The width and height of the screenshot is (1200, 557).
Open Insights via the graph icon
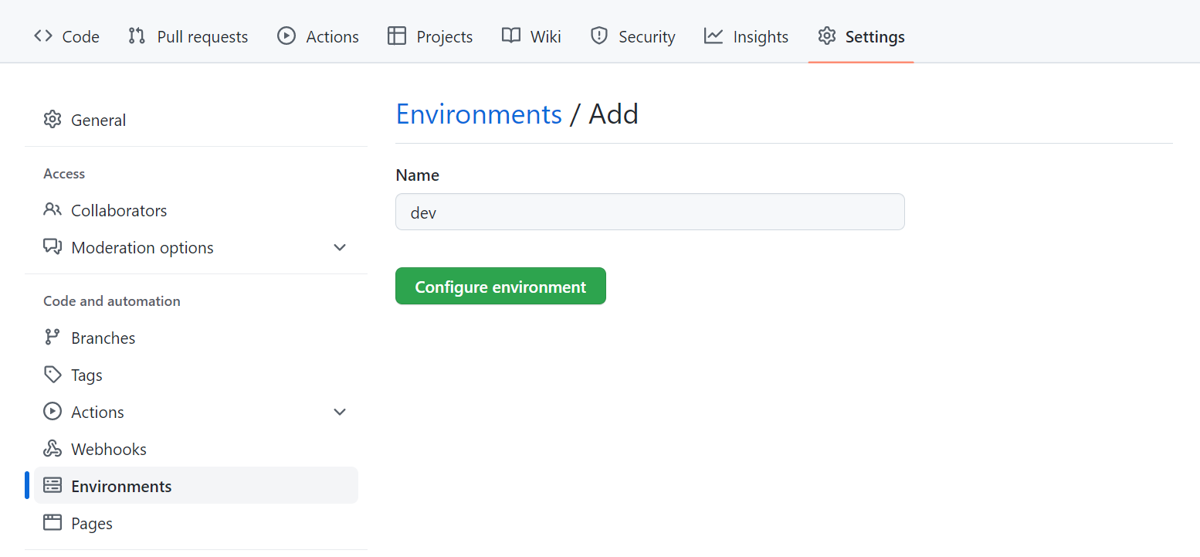(x=712, y=36)
